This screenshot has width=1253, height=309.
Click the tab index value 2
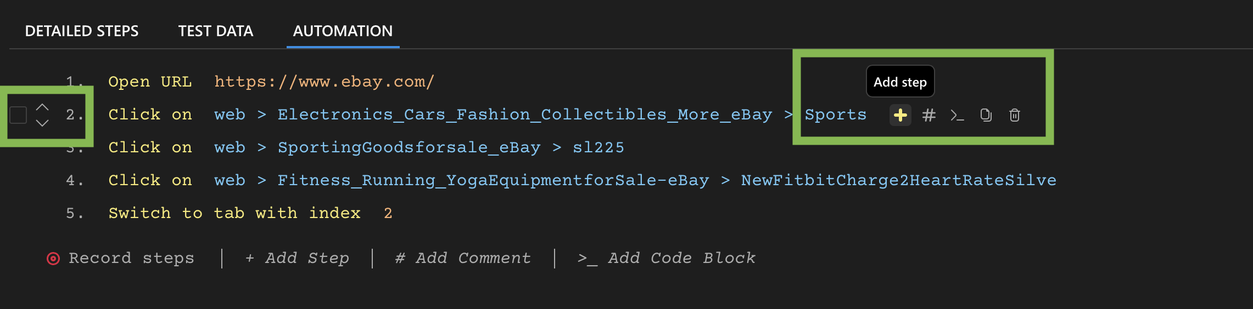click(x=388, y=213)
